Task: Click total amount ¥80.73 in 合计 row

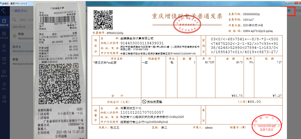Action: (x=237, y=96)
